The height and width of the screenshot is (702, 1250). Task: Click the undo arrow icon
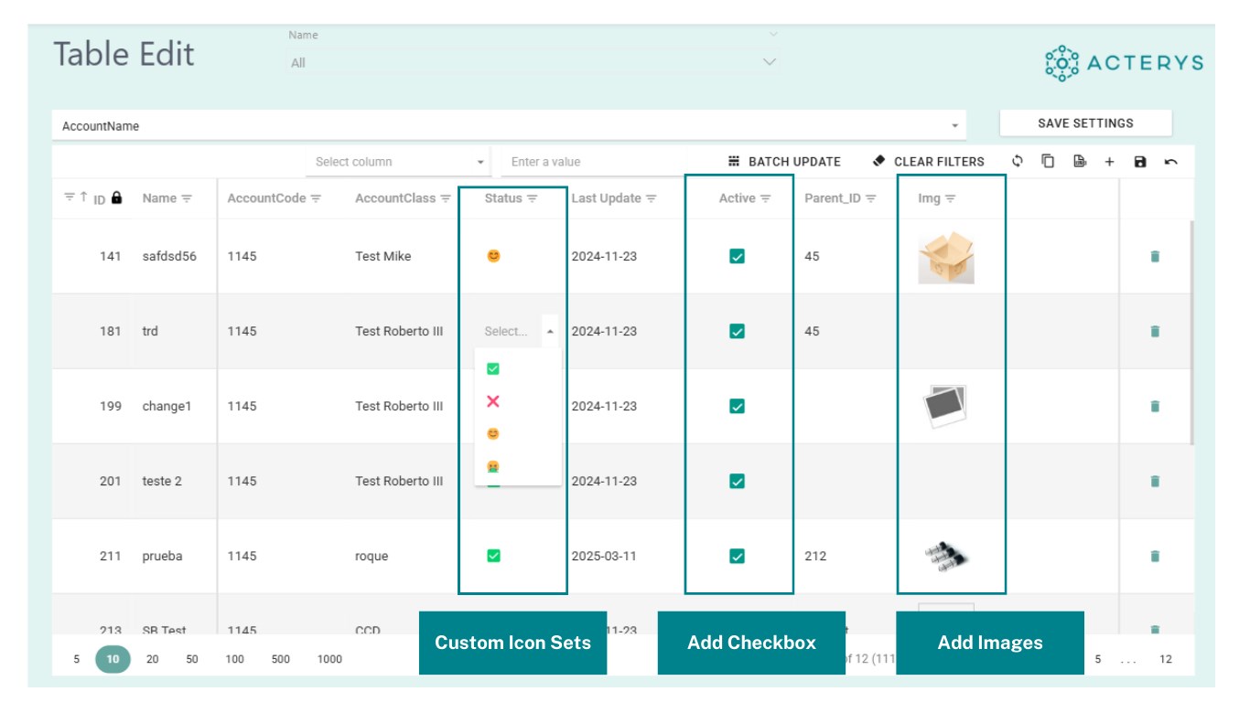pyautogui.click(x=1171, y=162)
